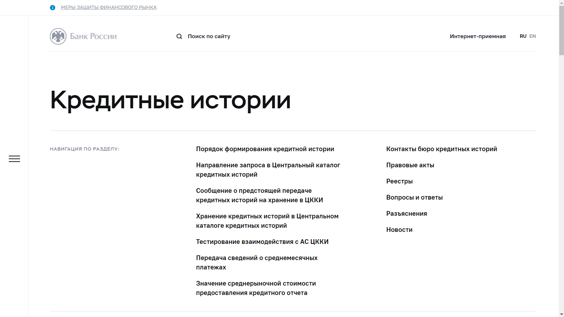564x317 pixels.
Task: Switch site language to EN
Action: [533, 36]
